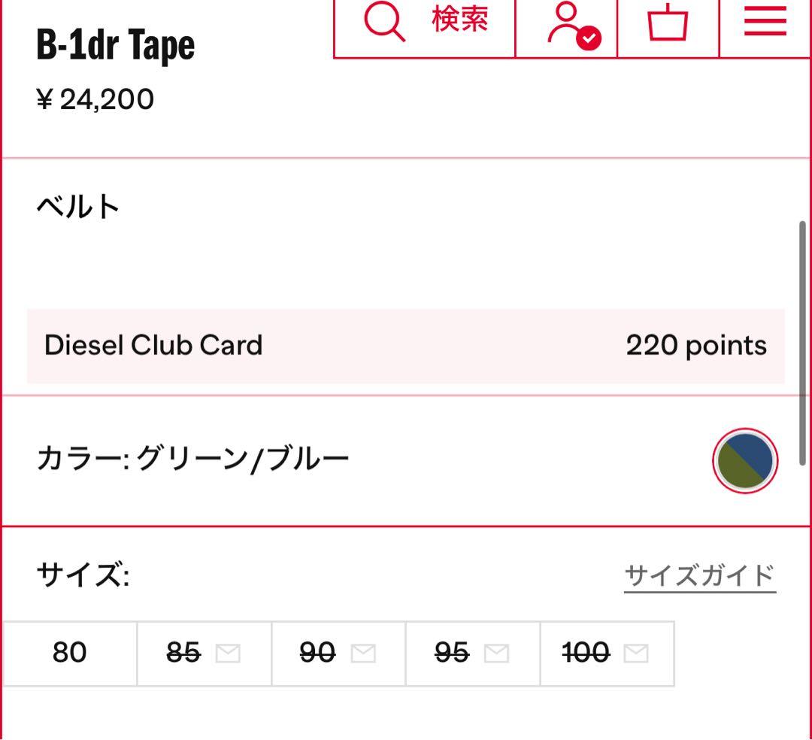The image size is (812, 740).
Task: Click the Diesel Club Card banner
Action: pyautogui.click(x=406, y=344)
